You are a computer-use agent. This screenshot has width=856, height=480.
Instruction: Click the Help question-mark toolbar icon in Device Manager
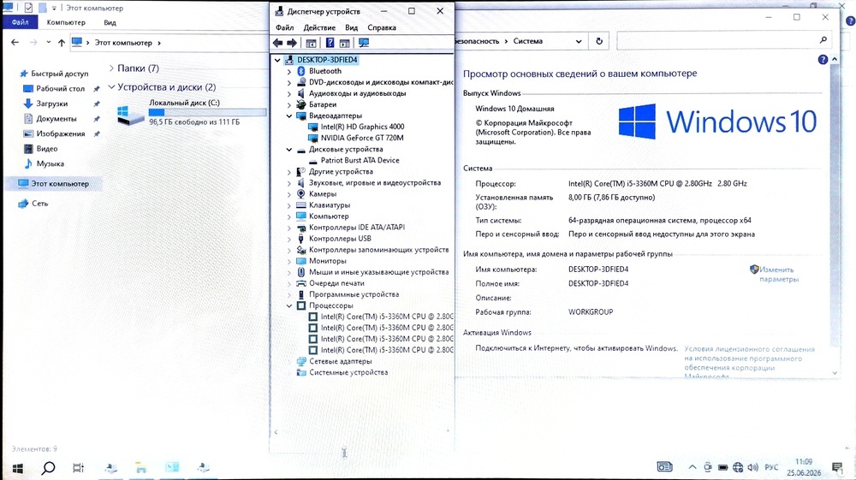click(330, 43)
